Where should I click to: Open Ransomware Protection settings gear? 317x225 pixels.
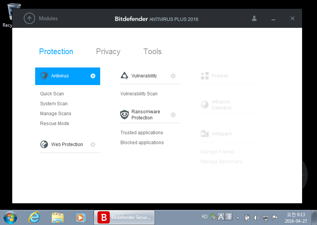pos(173,115)
